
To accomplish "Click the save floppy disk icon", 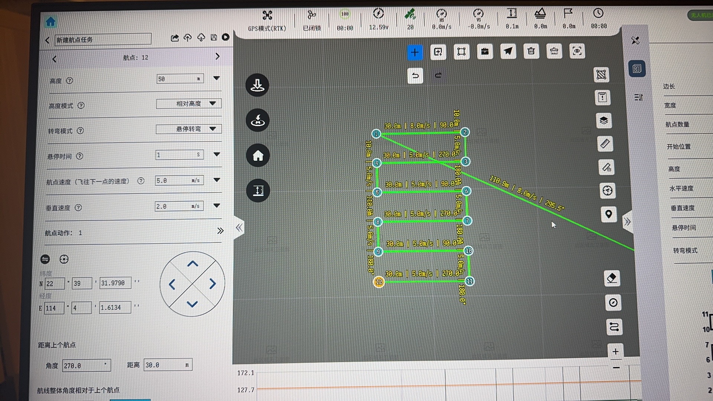I will 214,38.
